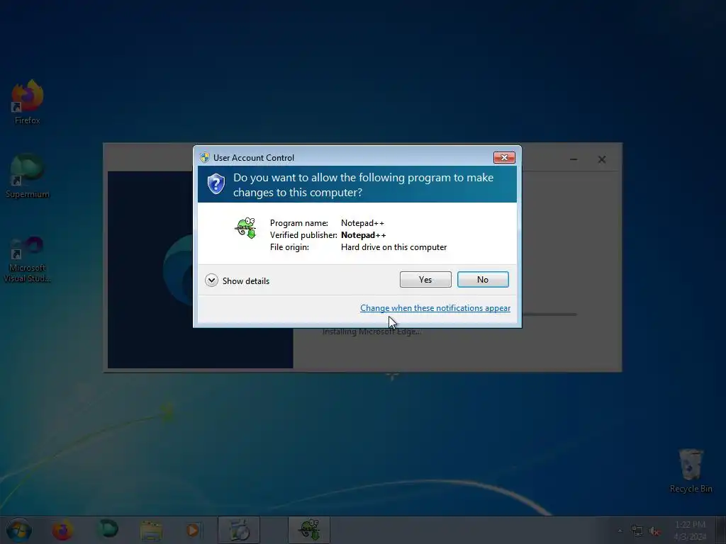Open Firefox desktop shortcut

click(28, 102)
